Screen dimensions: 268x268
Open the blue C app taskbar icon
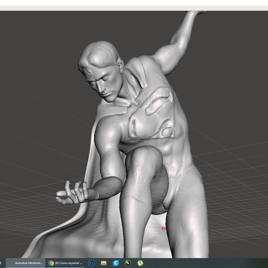click(116, 263)
